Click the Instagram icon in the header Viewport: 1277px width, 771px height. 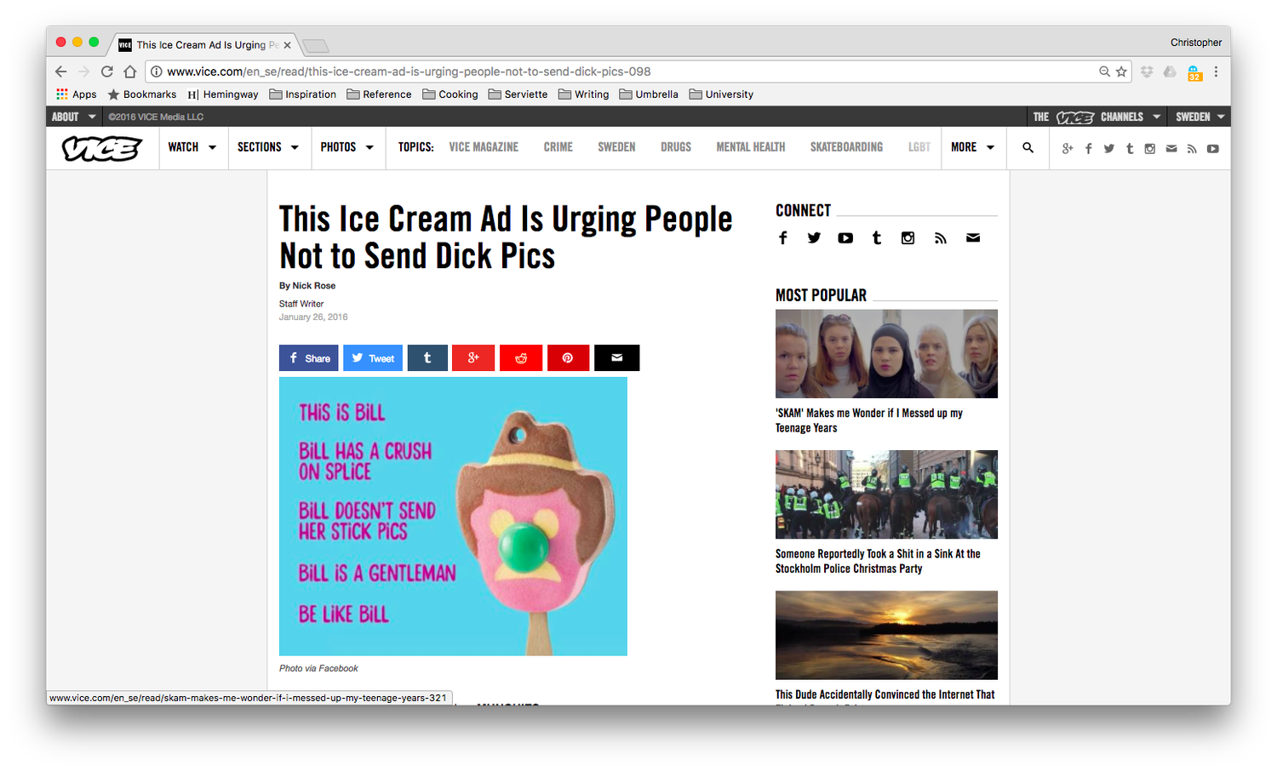[1150, 149]
